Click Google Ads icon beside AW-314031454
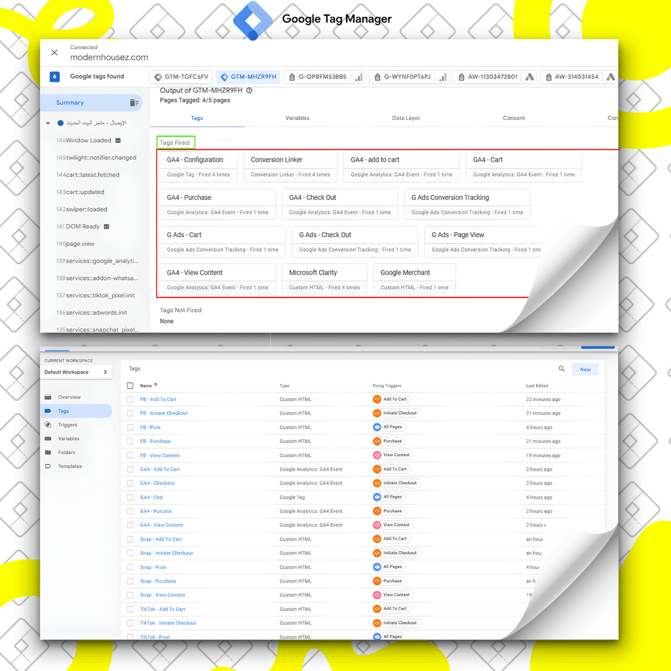The width and height of the screenshot is (671, 671). point(611,77)
